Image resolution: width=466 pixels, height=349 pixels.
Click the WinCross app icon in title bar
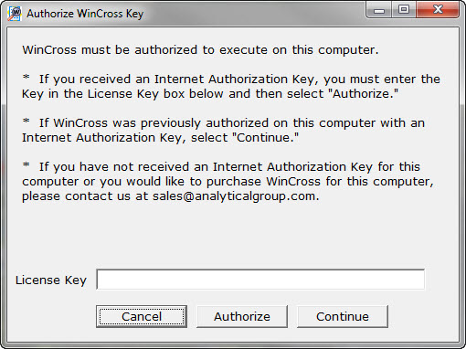tap(15, 14)
